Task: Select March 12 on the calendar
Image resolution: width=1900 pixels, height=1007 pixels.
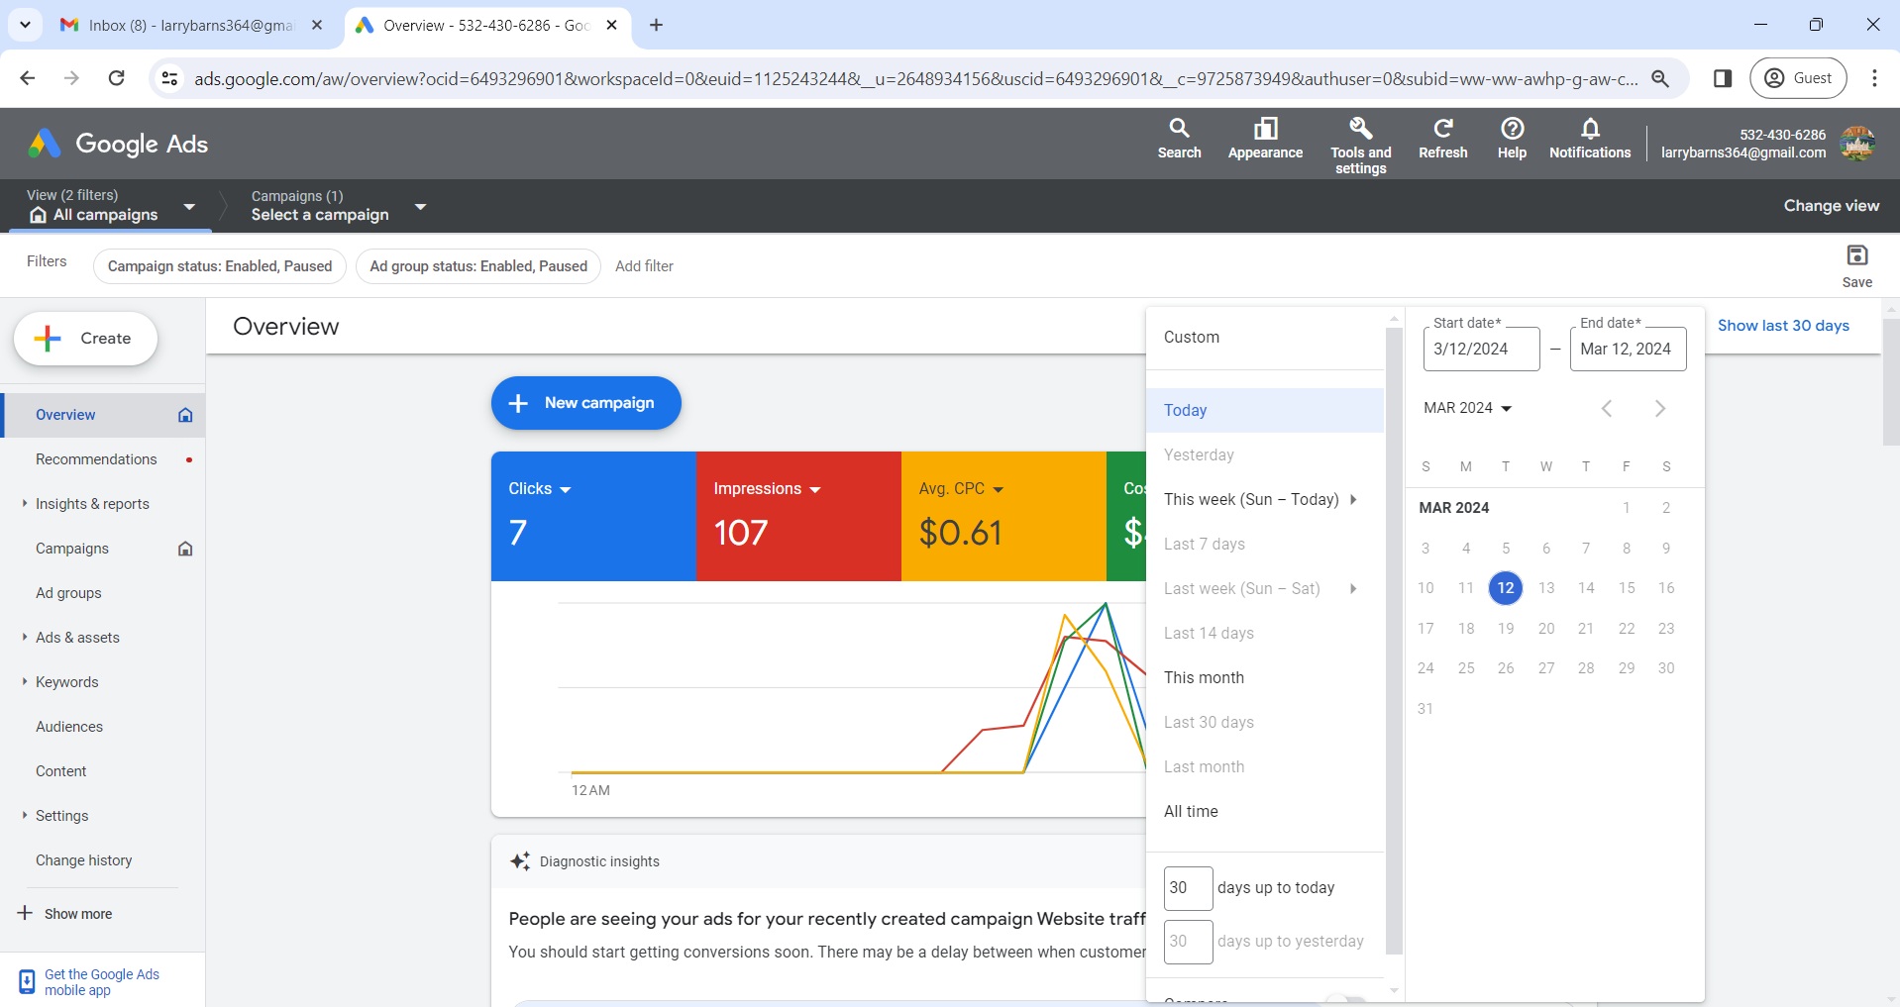Action: click(1506, 588)
